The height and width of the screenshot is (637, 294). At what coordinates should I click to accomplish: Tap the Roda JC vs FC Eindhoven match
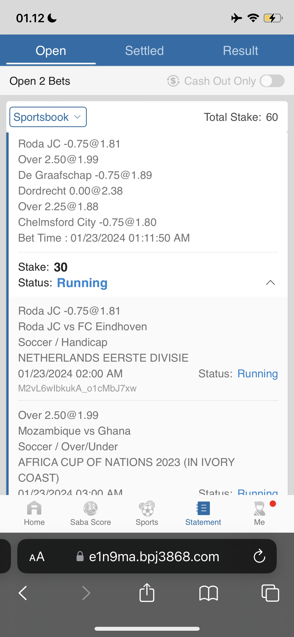pos(83,327)
